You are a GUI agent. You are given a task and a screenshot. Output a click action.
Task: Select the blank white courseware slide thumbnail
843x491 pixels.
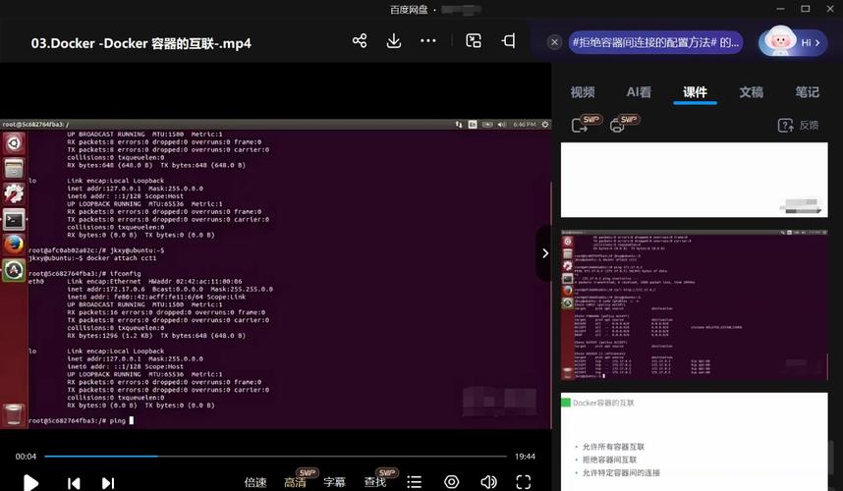[694, 180]
